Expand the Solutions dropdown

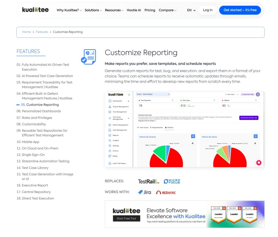(x=93, y=10)
